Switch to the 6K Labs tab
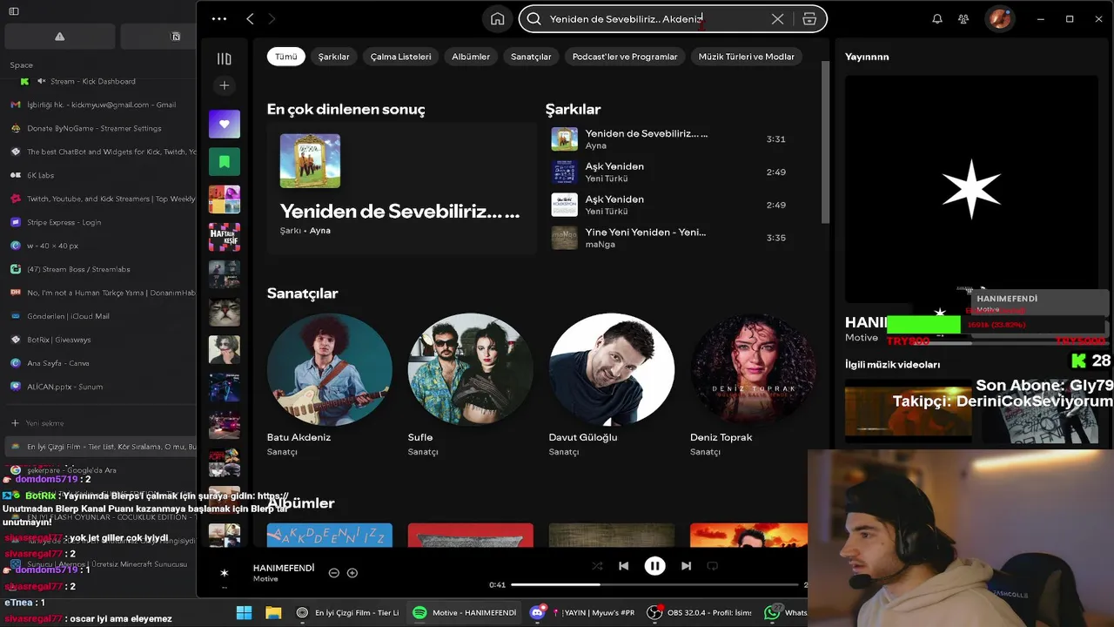This screenshot has width=1114, height=627. point(100,175)
